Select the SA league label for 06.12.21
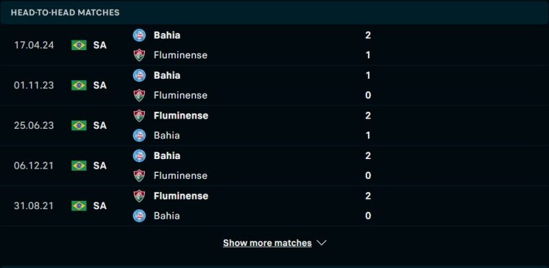This screenshot has height=268, width=549. (100, 165)
